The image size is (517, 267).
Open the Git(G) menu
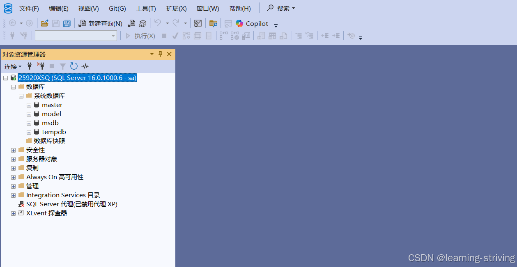(117, 8)
